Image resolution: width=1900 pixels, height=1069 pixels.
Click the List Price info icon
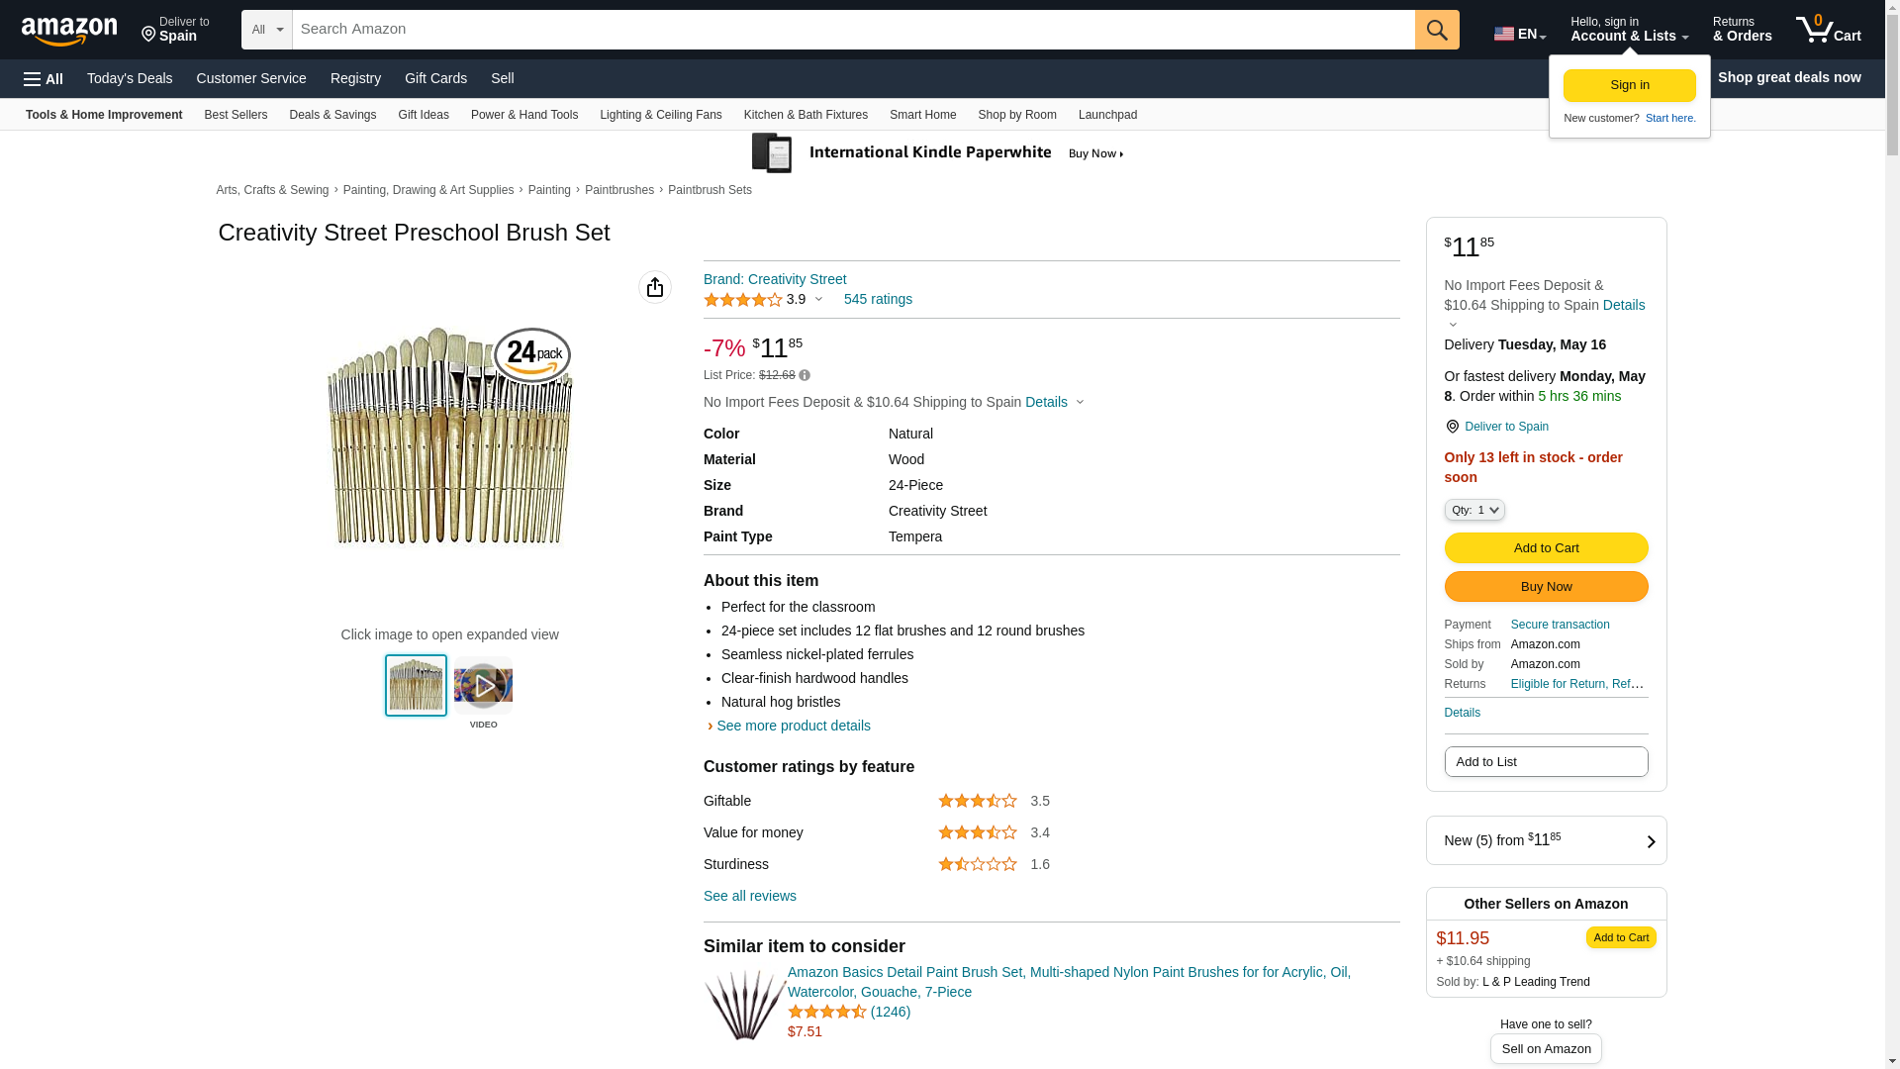tap(805, 376)
